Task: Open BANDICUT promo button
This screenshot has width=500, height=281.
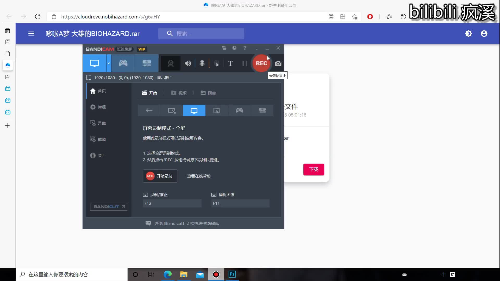Action: (x=109, y=207)
